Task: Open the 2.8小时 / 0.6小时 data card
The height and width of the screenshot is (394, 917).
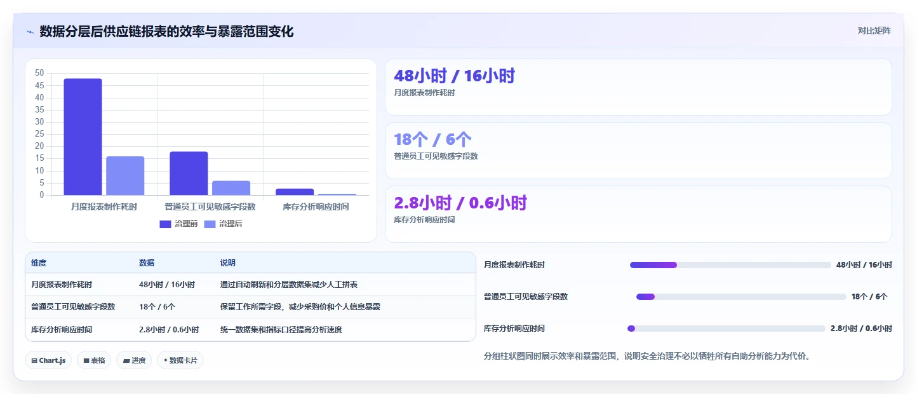Action: tap(638, 214)
